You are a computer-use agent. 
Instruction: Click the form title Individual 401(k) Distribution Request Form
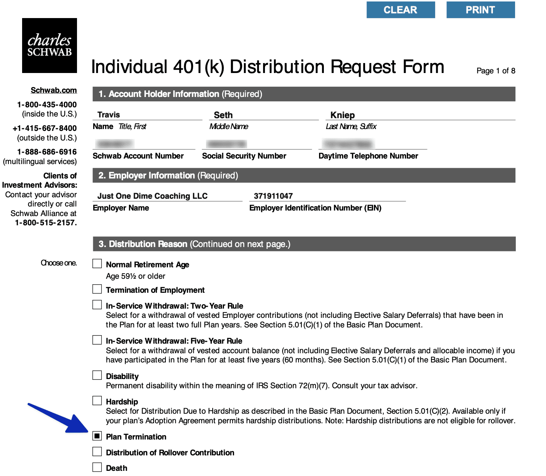click(x=267, y=67)
